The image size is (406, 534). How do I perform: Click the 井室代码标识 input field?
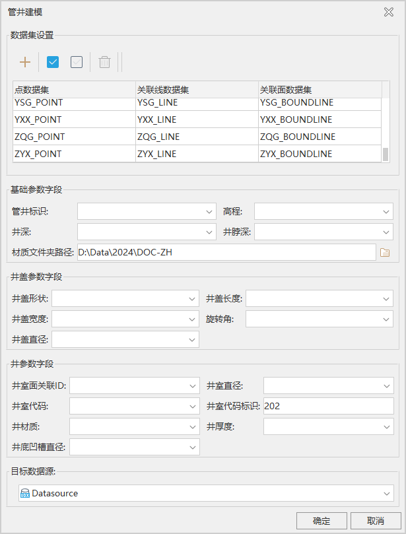click(x=333, y=406)
